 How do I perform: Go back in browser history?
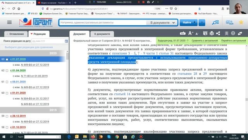click(x=3, y=9)
